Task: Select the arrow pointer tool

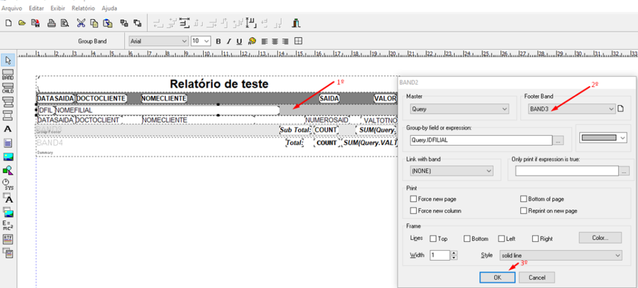Action: 9,60
